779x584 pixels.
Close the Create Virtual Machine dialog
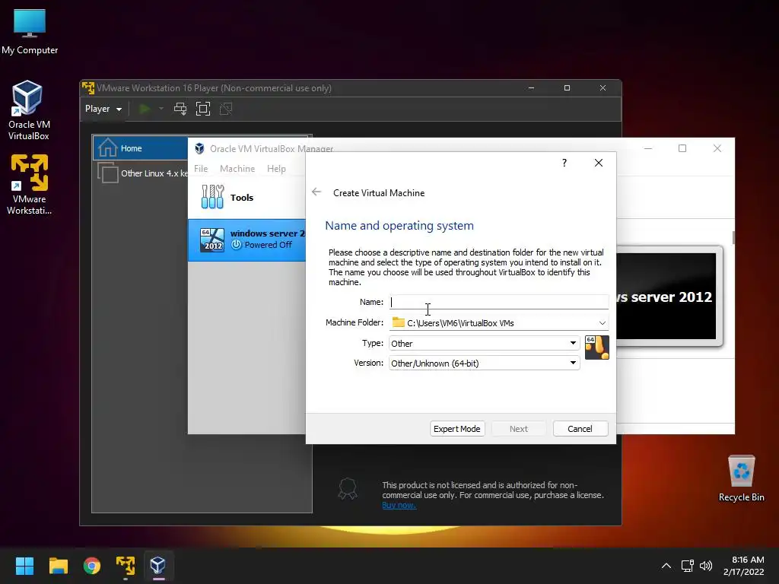599,163
